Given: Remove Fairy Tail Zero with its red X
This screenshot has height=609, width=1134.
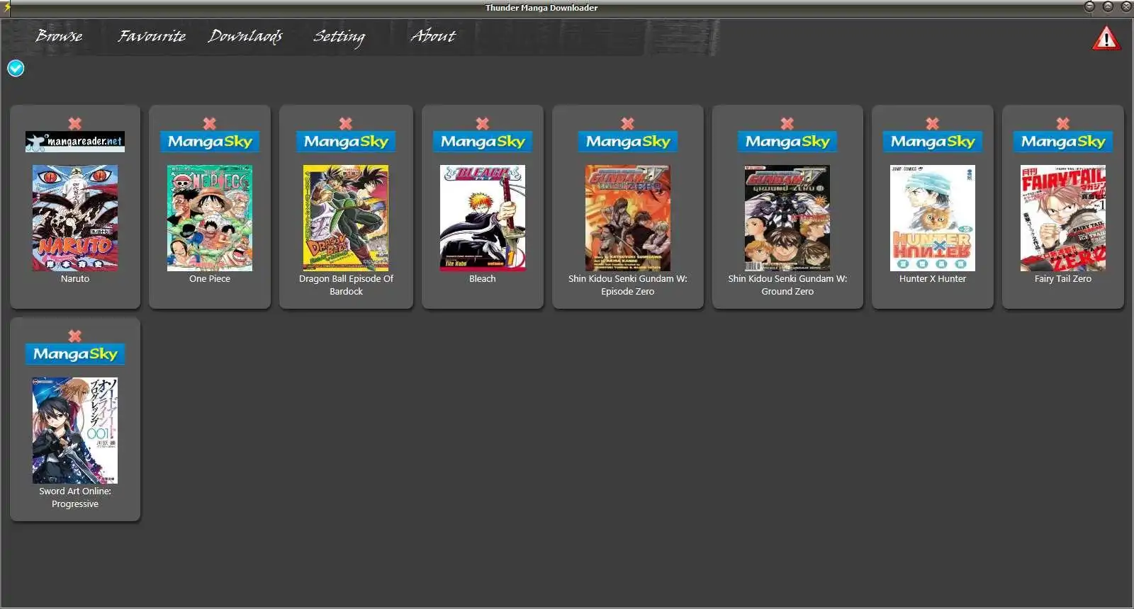Looking at the screenshot, I should (x=1063, y=123).
